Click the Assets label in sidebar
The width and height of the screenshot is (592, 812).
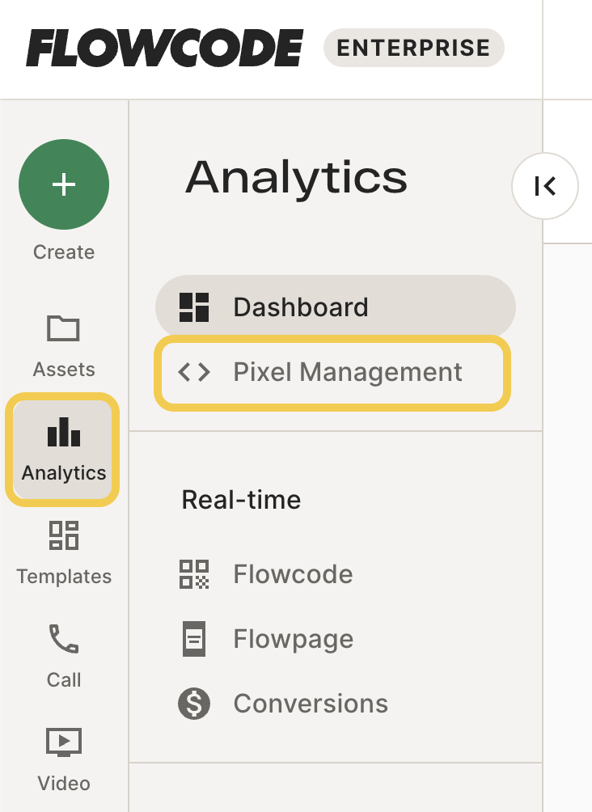(x=64, y=370)
